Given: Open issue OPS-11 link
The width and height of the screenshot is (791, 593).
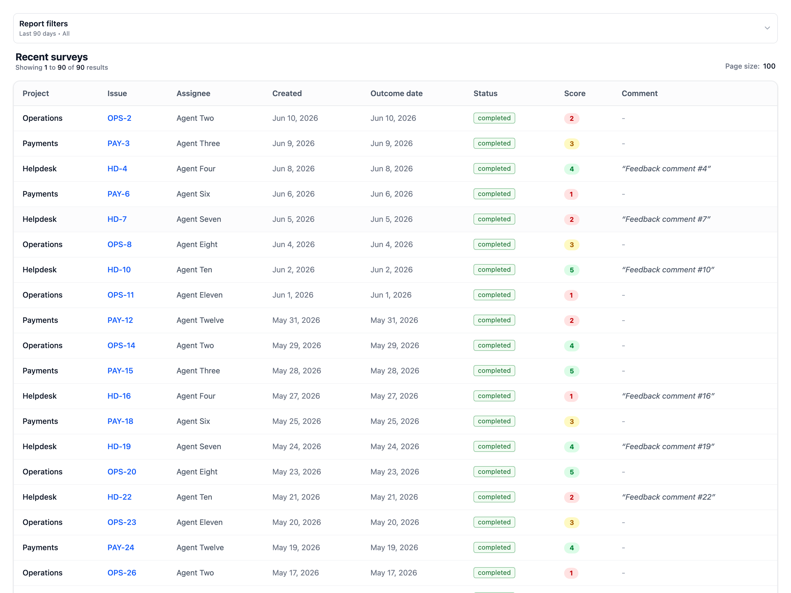Looking at the screenshot, I should click(x=121, y=295).
